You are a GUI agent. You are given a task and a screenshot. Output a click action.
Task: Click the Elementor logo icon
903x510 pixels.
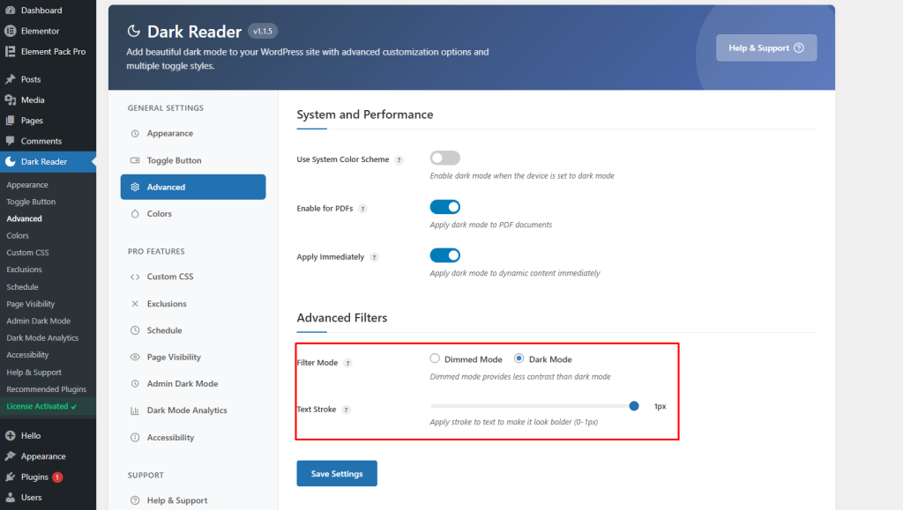11,31
